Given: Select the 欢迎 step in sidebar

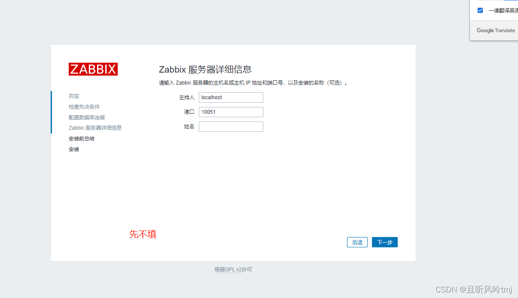Looking at the screenshot, I should tap(74, 96).
